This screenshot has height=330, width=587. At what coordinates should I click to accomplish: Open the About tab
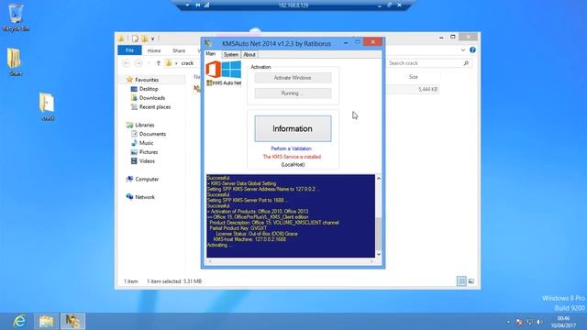[249, 55]
